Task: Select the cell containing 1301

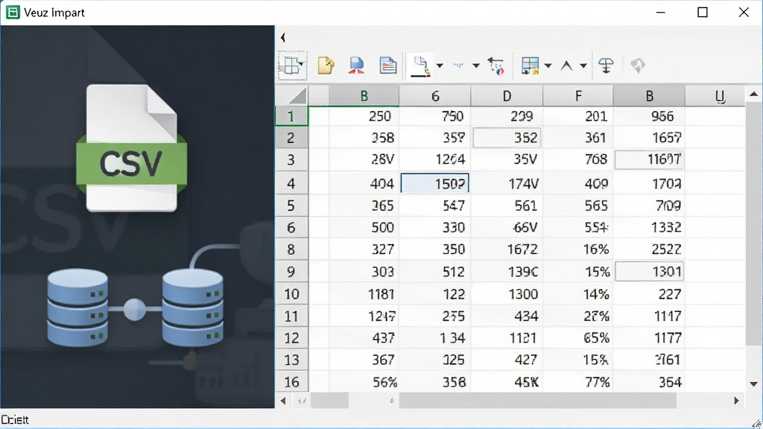Action: pos(649,271)
